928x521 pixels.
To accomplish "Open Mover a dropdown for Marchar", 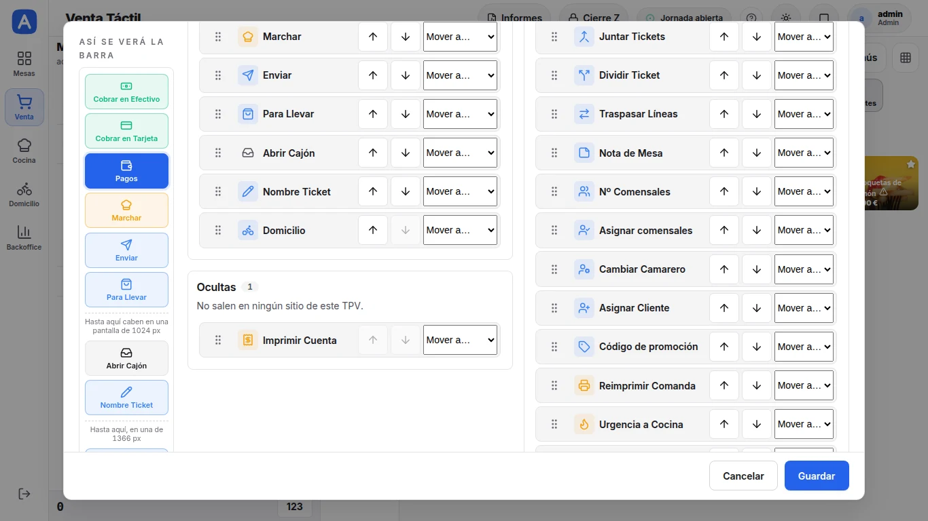I will coord(460,37).
